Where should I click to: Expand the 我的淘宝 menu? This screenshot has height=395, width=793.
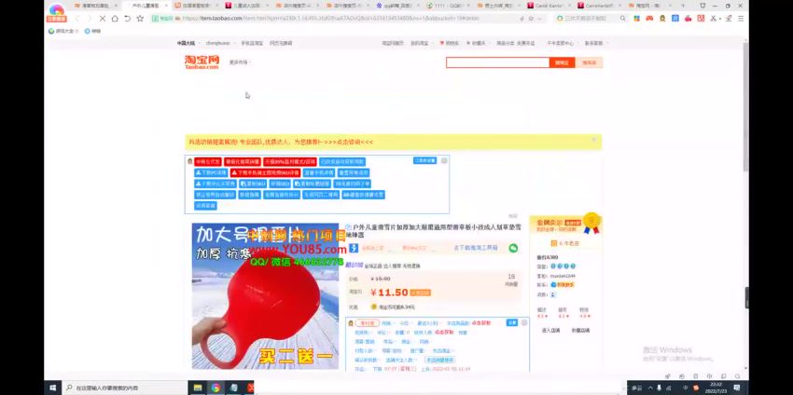point(420,44)
